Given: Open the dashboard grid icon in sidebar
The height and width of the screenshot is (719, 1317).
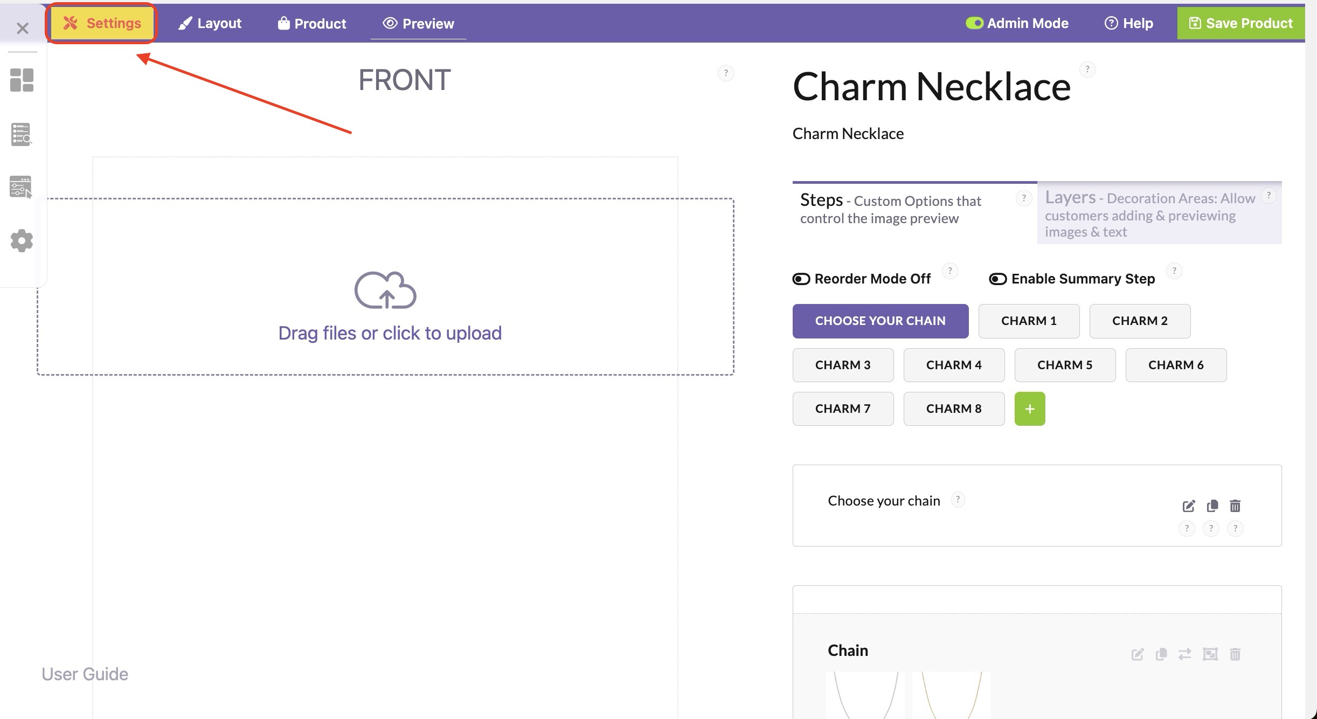Looking at the screenshot, I should click(22, 80).
